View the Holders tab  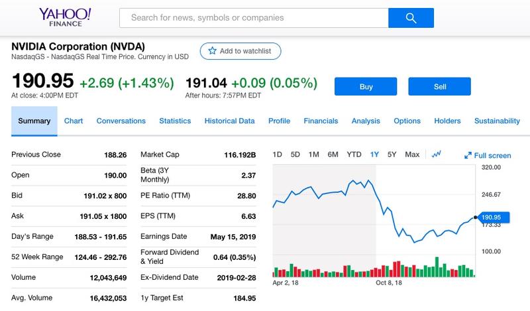point(447,121)
